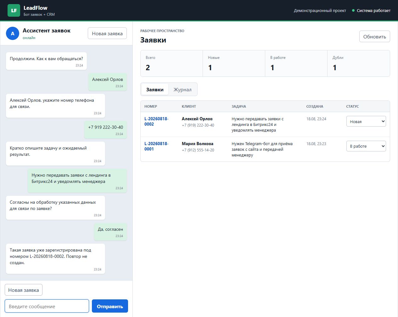Click the НОМЕР column header
This screenshot has height=317, width=398.
pyautogui.click(x=151, y=106)
